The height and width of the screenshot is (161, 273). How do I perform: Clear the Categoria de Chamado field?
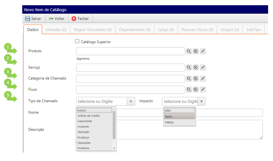[x=196, y=78]
